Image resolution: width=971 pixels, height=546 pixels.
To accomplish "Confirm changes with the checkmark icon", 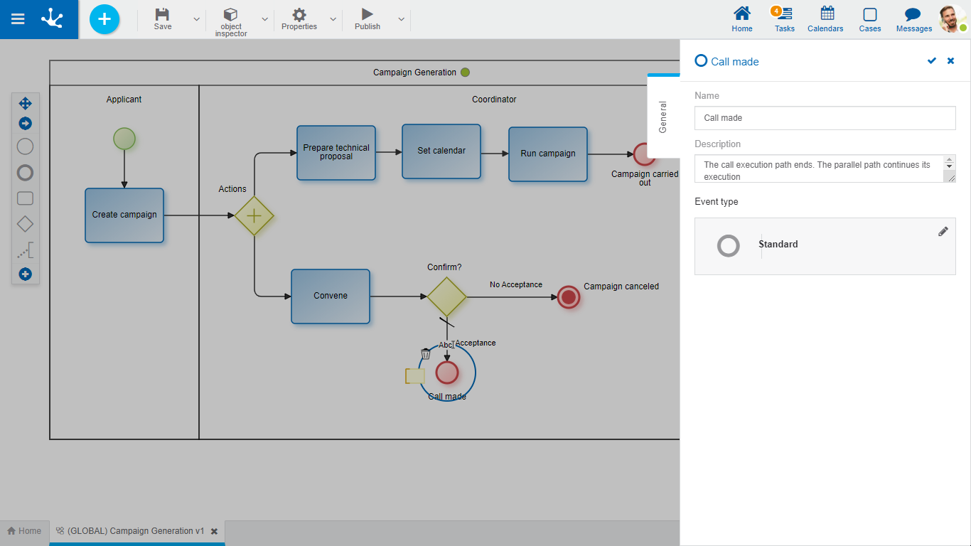I will click(931, 61).
